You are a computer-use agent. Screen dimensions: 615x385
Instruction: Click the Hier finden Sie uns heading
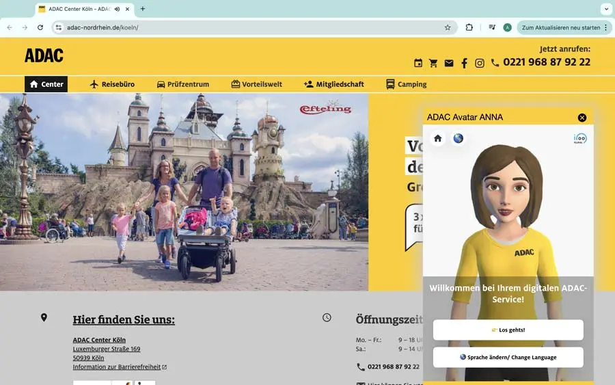tap(124, 320)
